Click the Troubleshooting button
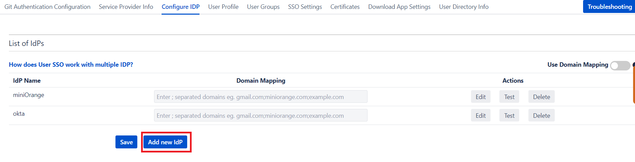This screenshot has height=162, width=635. [609, 7]
